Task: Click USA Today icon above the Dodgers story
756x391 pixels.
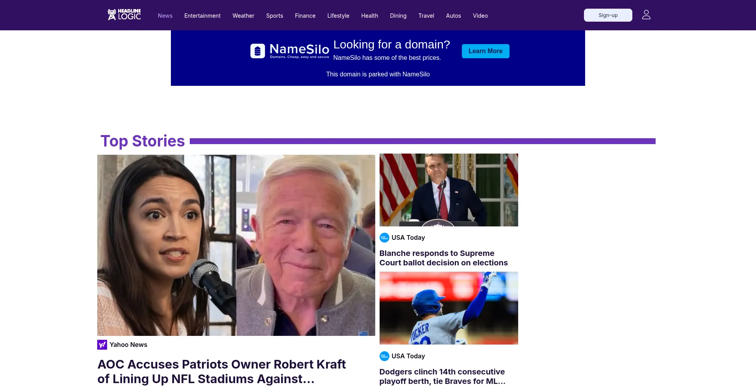Action: (x=384, y=356)
